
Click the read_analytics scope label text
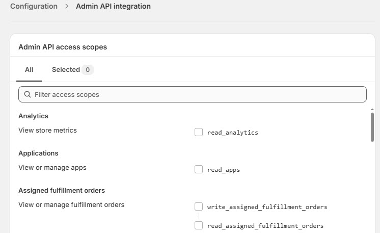coord(233,133)
